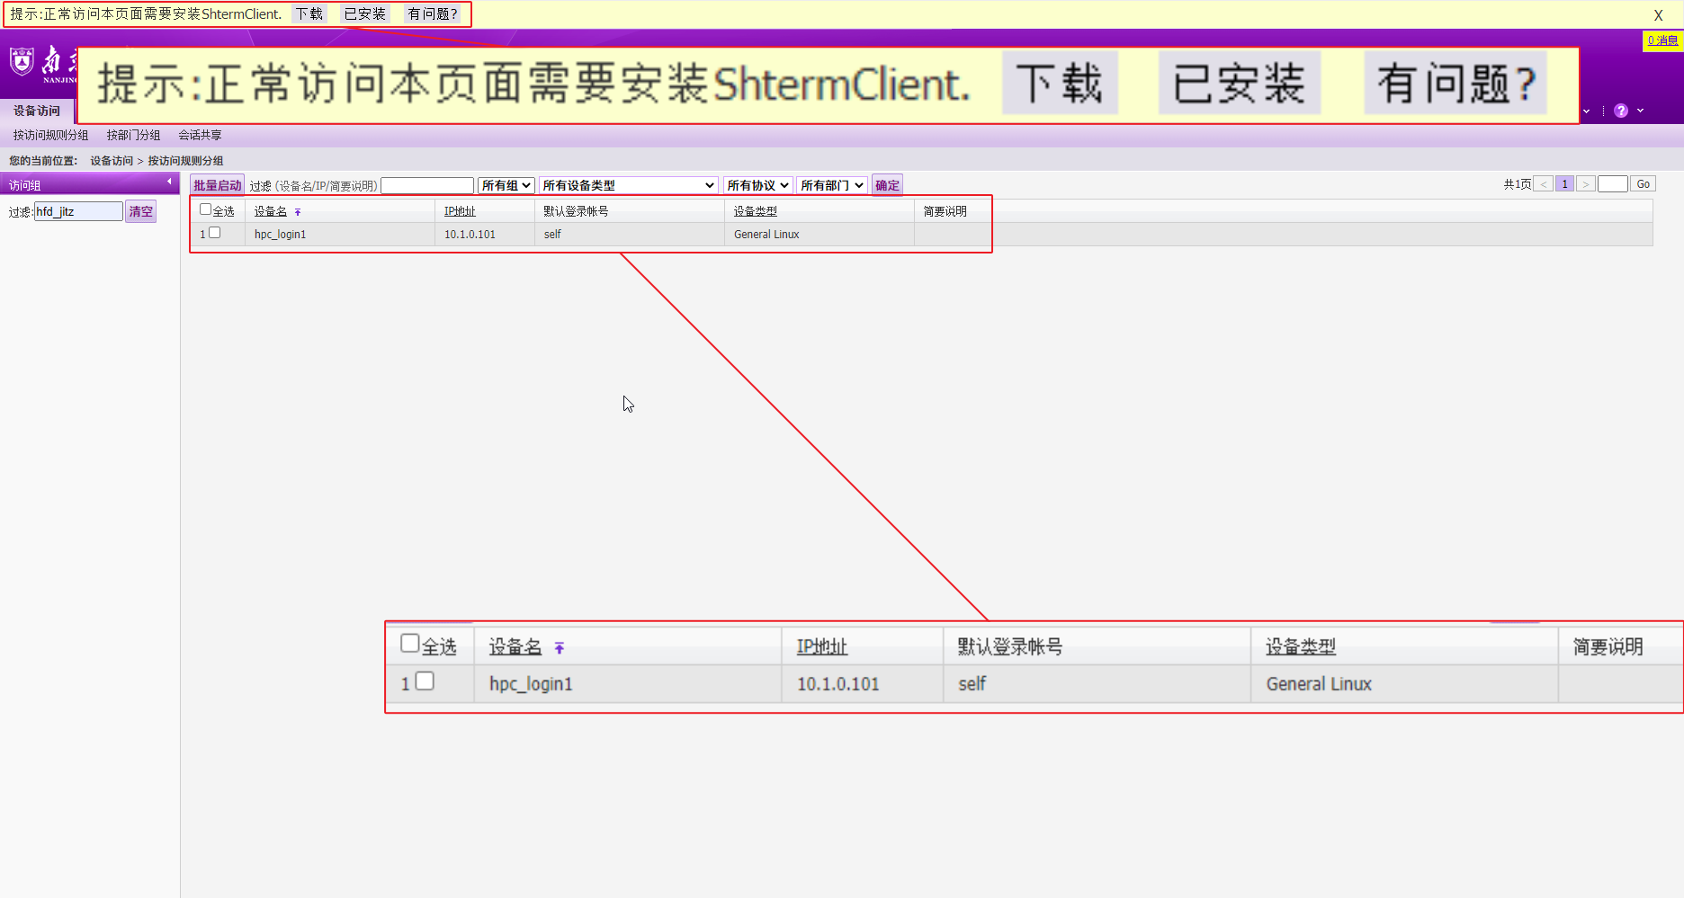Viewport: 1684px width, 898px height.
Task: Sort by the 设备类型 column header
Action: coord(755,211)
